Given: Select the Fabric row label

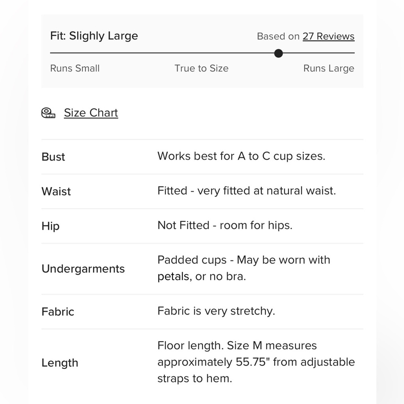Looking at the screenshot, I should (58, 312).
